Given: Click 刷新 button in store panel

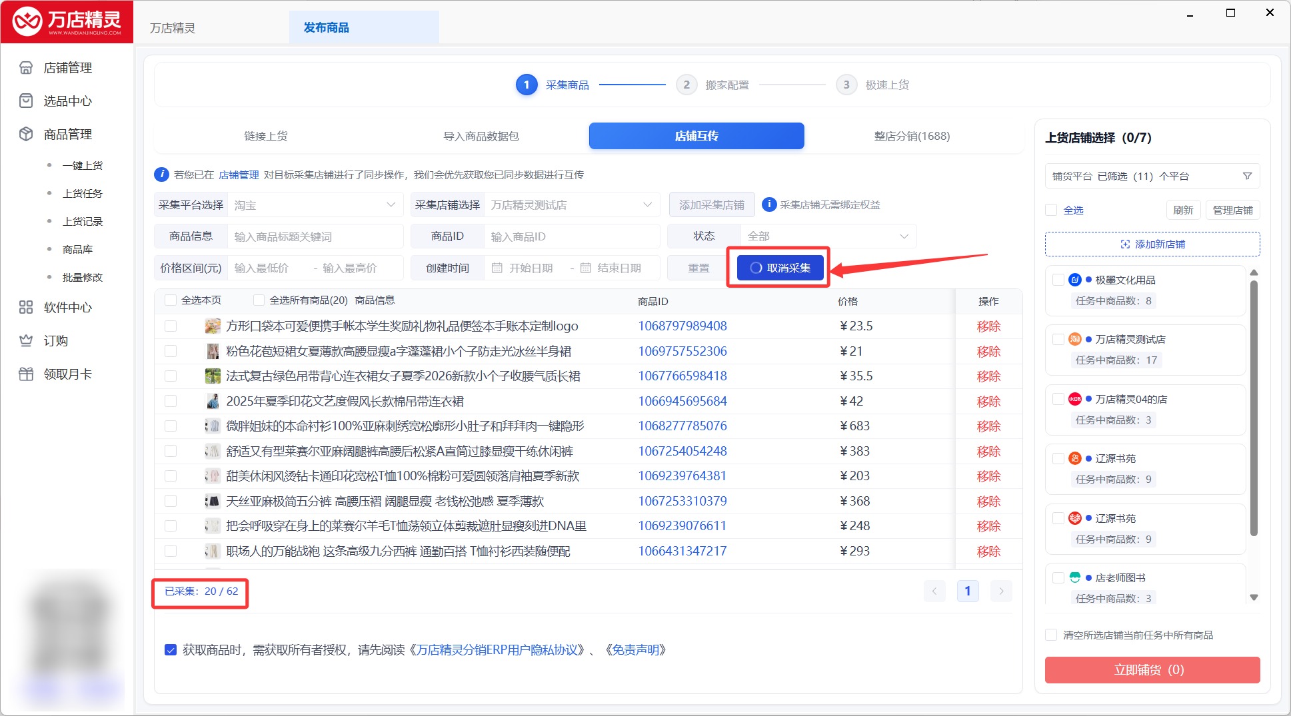Looking at the screenshot, I should click(x=1183, y=210).
